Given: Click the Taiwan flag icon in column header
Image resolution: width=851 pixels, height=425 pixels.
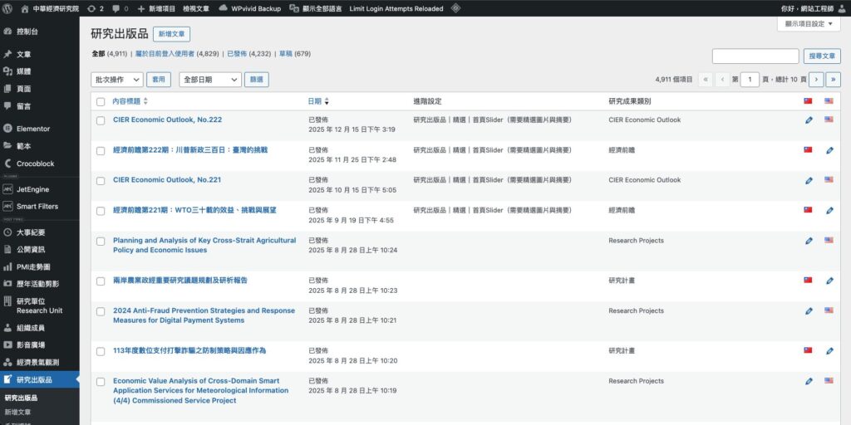Looking at the screenshot, I should (808, 101).
